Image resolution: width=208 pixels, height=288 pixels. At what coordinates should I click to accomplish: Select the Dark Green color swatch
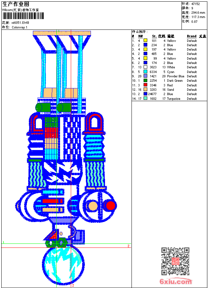click(x=145, y=80)
